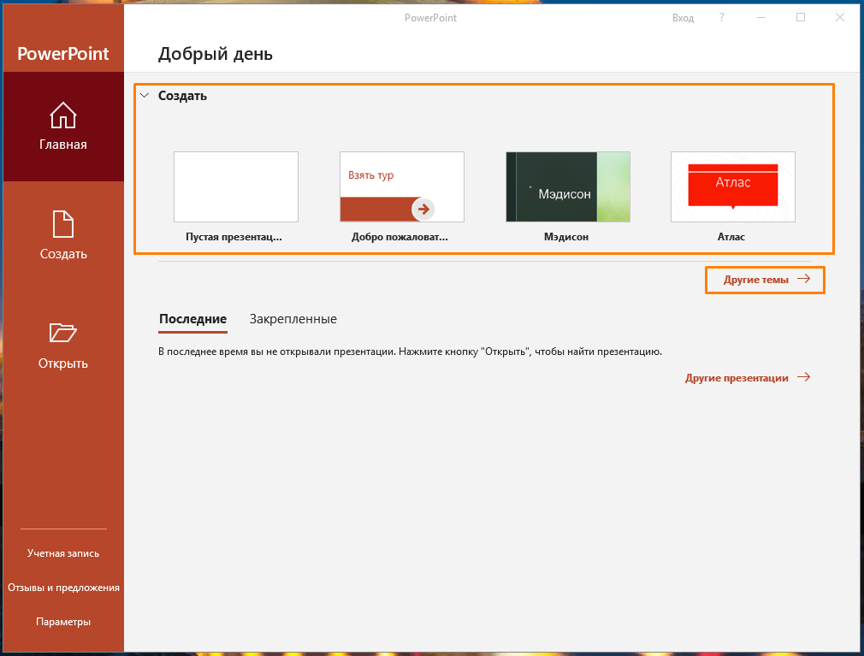
Task: Click the Пустая презентац... label
Action: 234,237
